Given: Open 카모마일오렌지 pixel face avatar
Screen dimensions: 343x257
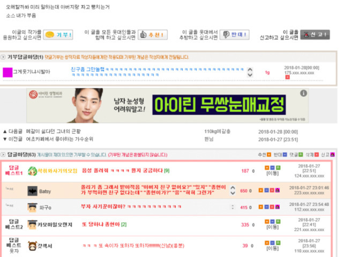Looking at the screenshot, I should pyautogui.click(x=32, y=225).
